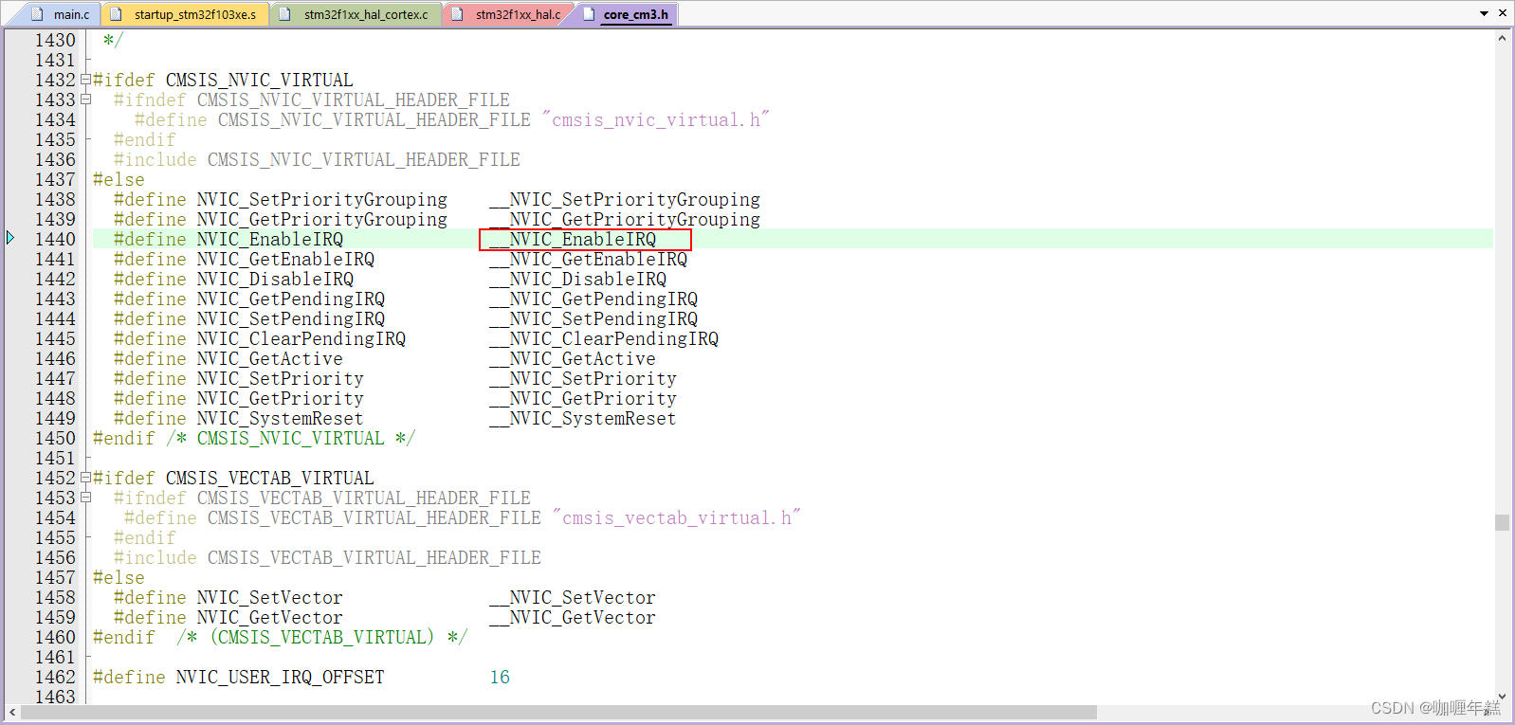Click the current line arrow marker at 1440

pos(10,238)
